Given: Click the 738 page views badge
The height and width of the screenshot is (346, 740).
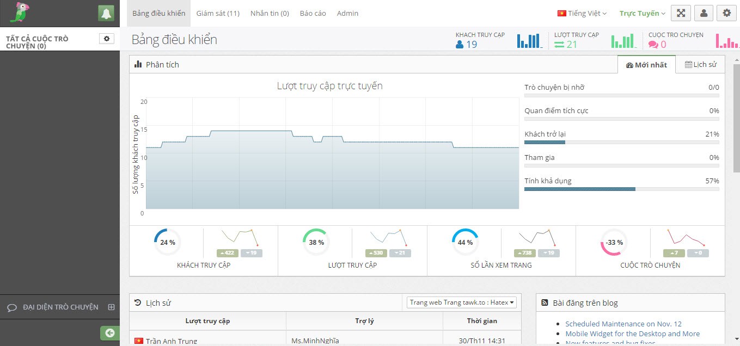Looking at the screenshot, I should coord(525,253).
